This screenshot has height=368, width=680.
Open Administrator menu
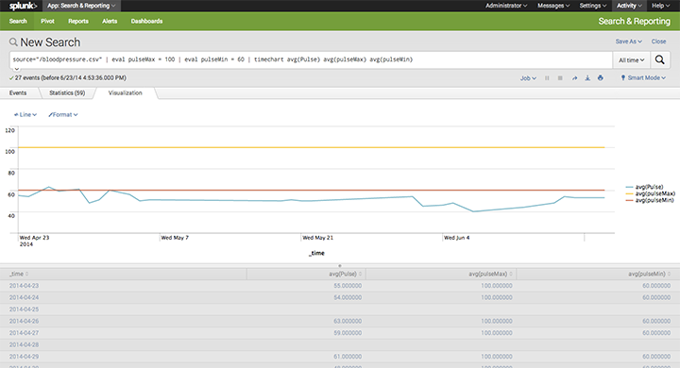(x=506, y=6)
